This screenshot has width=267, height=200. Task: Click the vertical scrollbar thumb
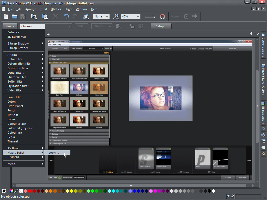(x=257, y=107)
